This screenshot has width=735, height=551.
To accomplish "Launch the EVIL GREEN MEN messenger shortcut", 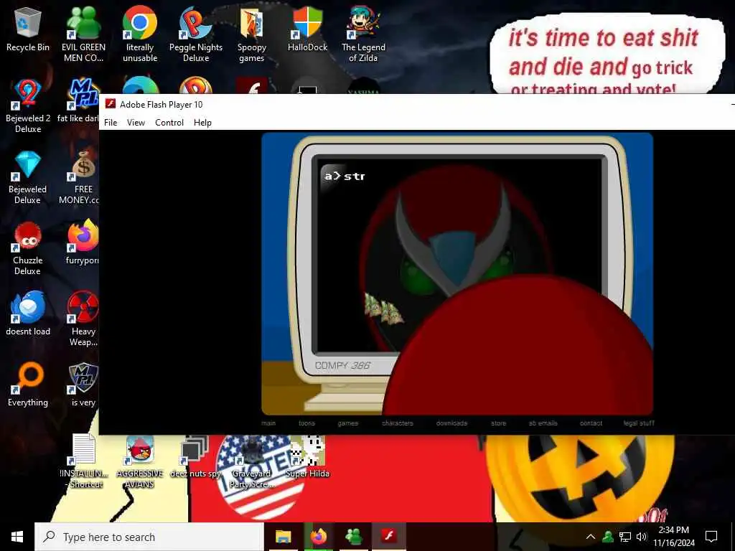I will (83, 34).
